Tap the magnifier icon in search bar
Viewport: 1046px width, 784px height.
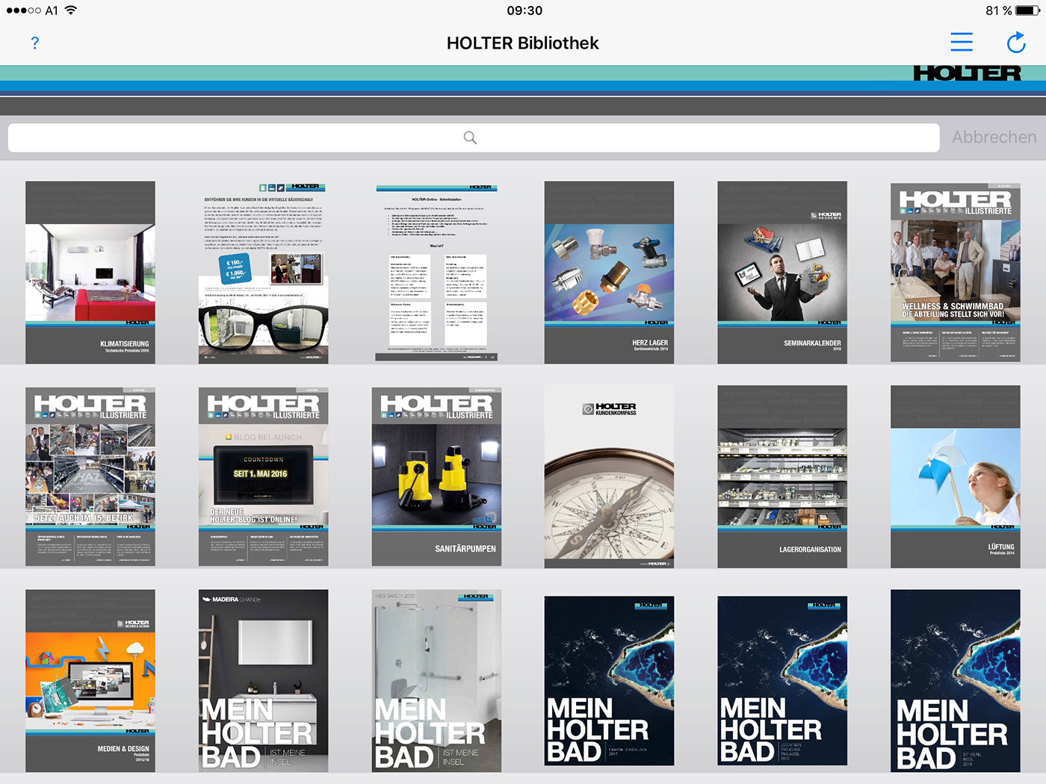click(x=470, y=137)
